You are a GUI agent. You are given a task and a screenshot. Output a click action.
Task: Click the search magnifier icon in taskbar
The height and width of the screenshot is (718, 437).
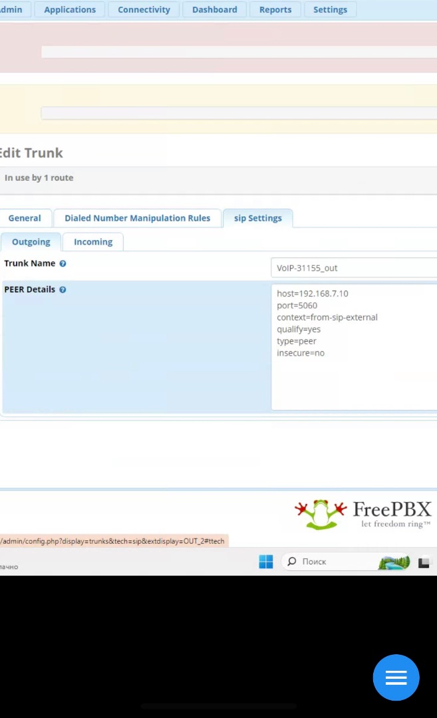[292, 561]
